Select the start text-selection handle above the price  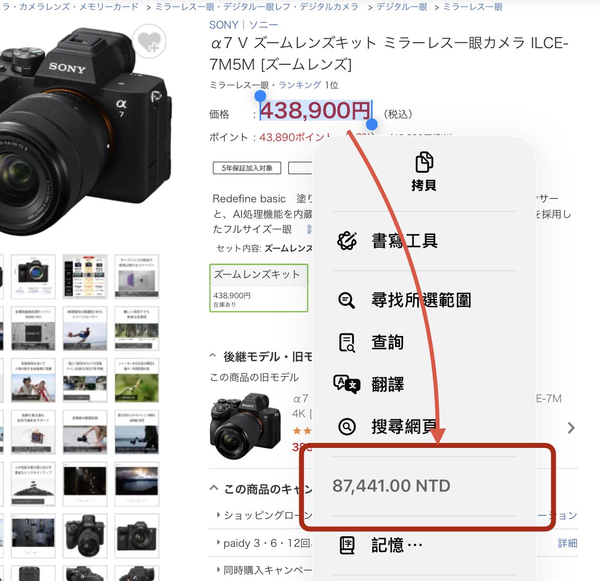[260, 96]
